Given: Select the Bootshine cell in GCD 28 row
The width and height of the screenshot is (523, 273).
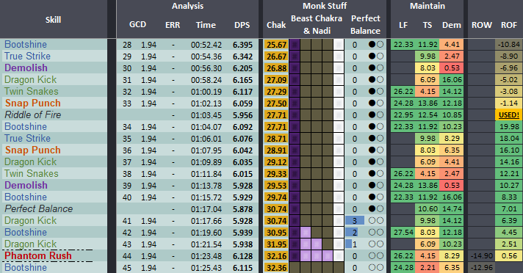Looking at the screenshot, I should pos(26,44).
